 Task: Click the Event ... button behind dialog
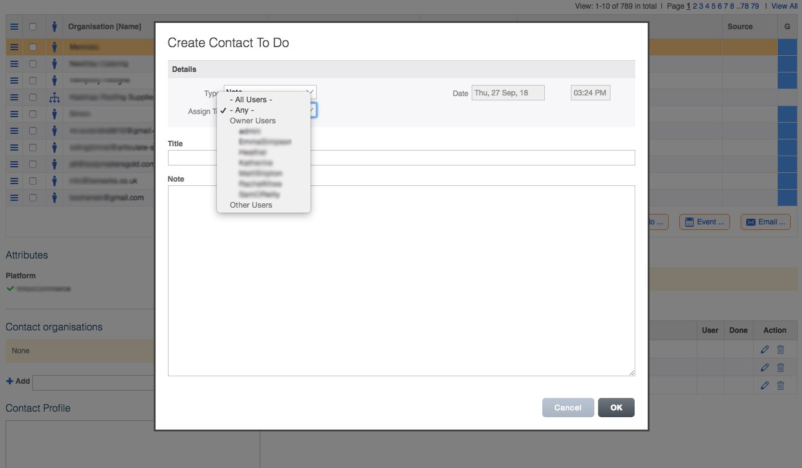(x=705, y=222)
